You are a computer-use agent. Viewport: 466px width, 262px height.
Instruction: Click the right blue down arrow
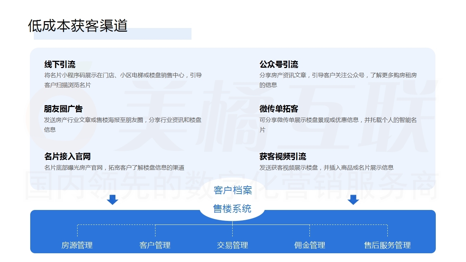353,199
